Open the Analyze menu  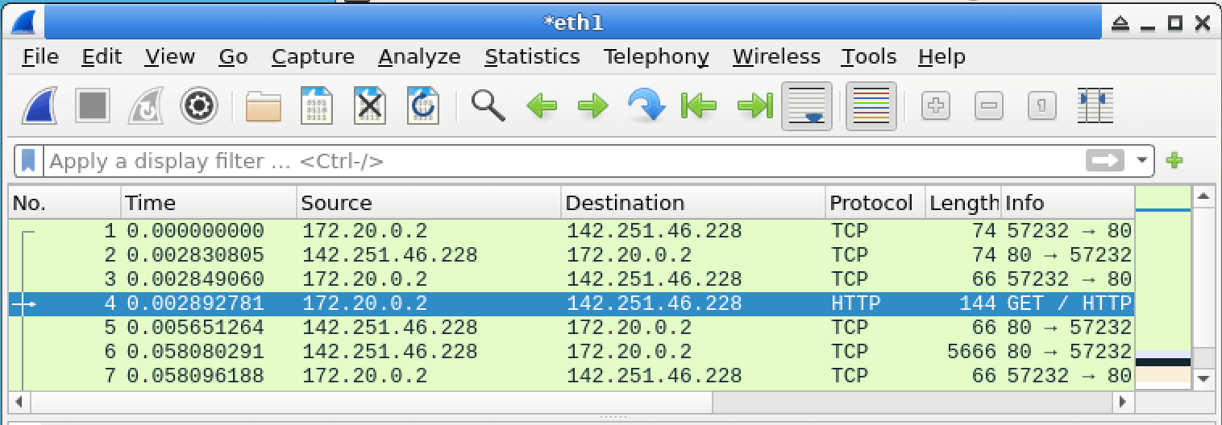click(x=419, y=56)
